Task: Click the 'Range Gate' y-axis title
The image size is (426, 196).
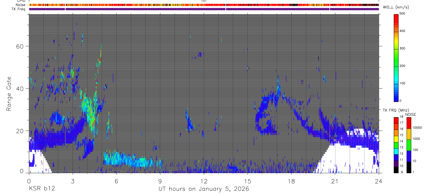Action: coord(9,94)
